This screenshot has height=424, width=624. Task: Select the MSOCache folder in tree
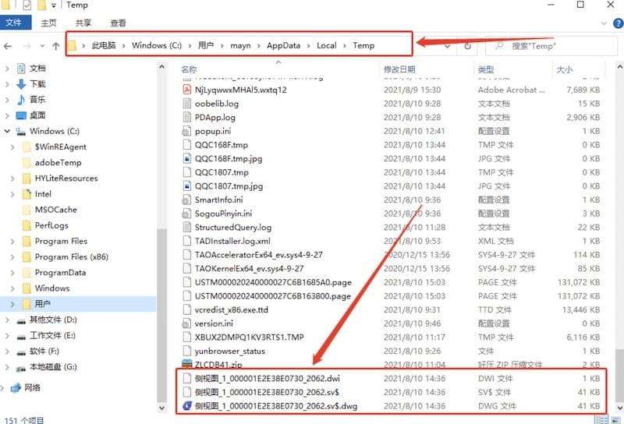(x=55, y=210)
